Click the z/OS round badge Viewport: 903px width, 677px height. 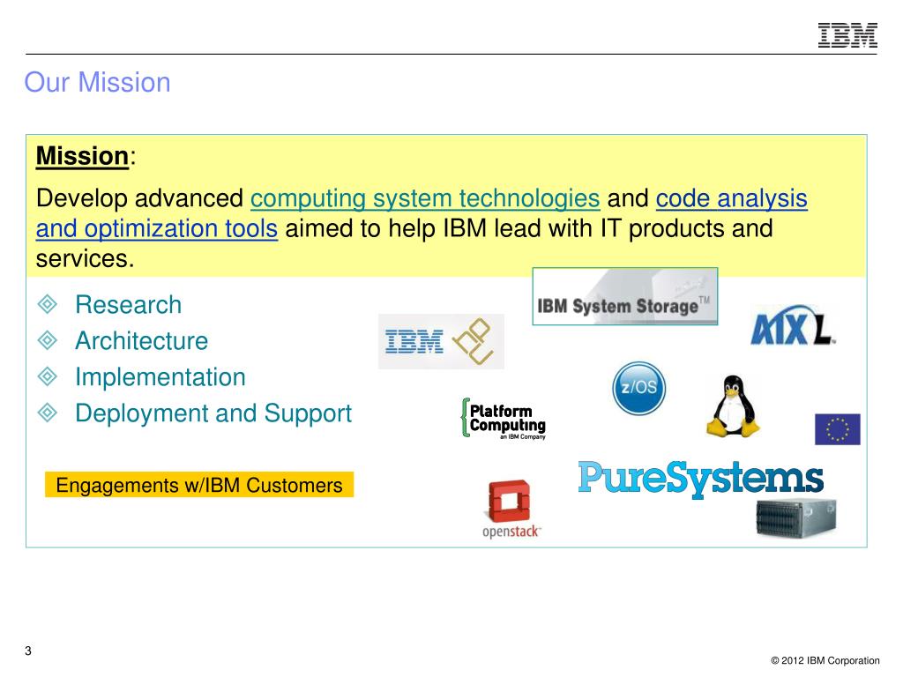(x=638, y=388)
